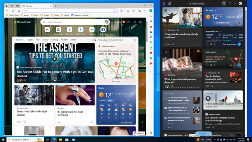Click the Edge address bar
Viewport: 252px width, 142px height.
pos(70,11)
